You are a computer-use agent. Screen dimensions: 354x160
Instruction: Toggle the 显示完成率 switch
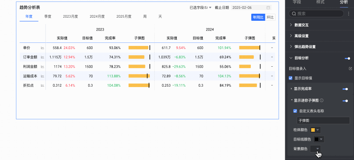click(x=345, y=89)
